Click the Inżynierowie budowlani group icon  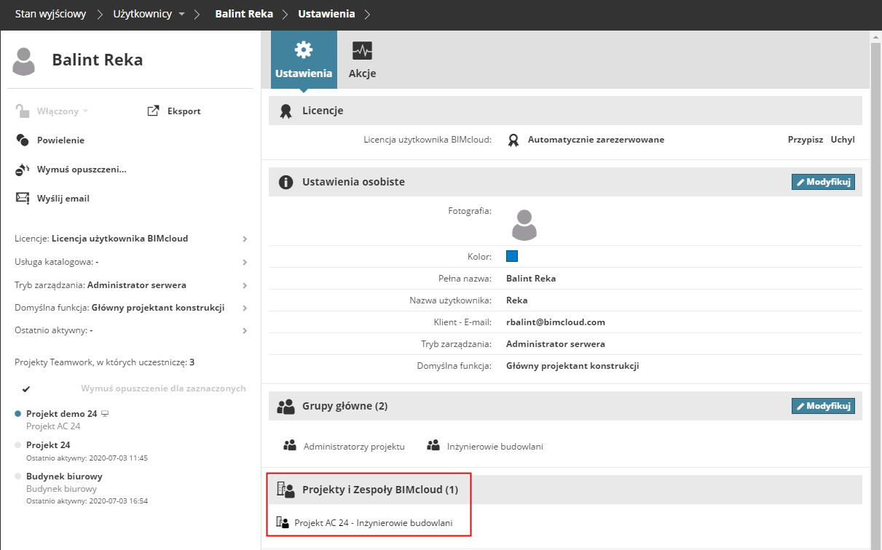433,445
